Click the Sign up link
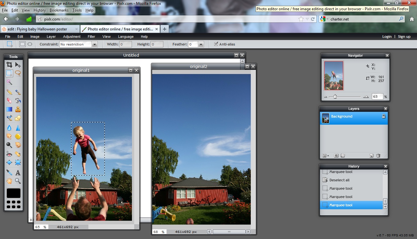Image resolution: width=417 pixels, height=239 pixels. [x=404, y=37]
